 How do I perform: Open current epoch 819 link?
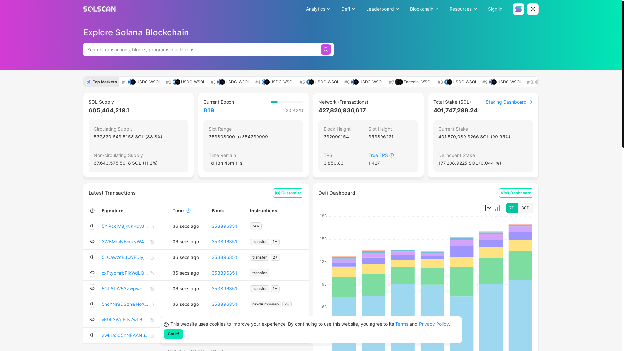coord(209,110)
